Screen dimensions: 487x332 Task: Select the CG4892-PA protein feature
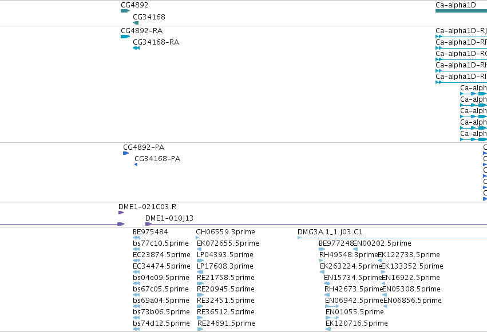pos(126,153)
